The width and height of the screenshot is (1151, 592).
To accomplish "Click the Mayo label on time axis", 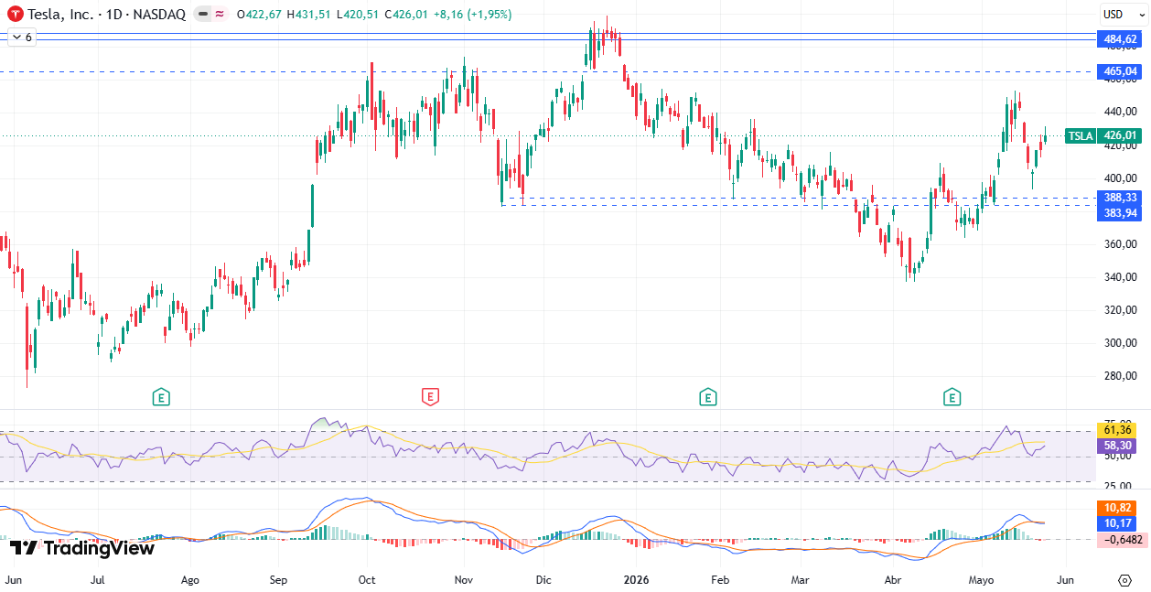I will point(981,580).
